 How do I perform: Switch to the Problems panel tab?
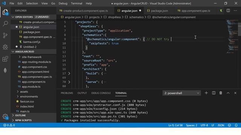(67, 93)
